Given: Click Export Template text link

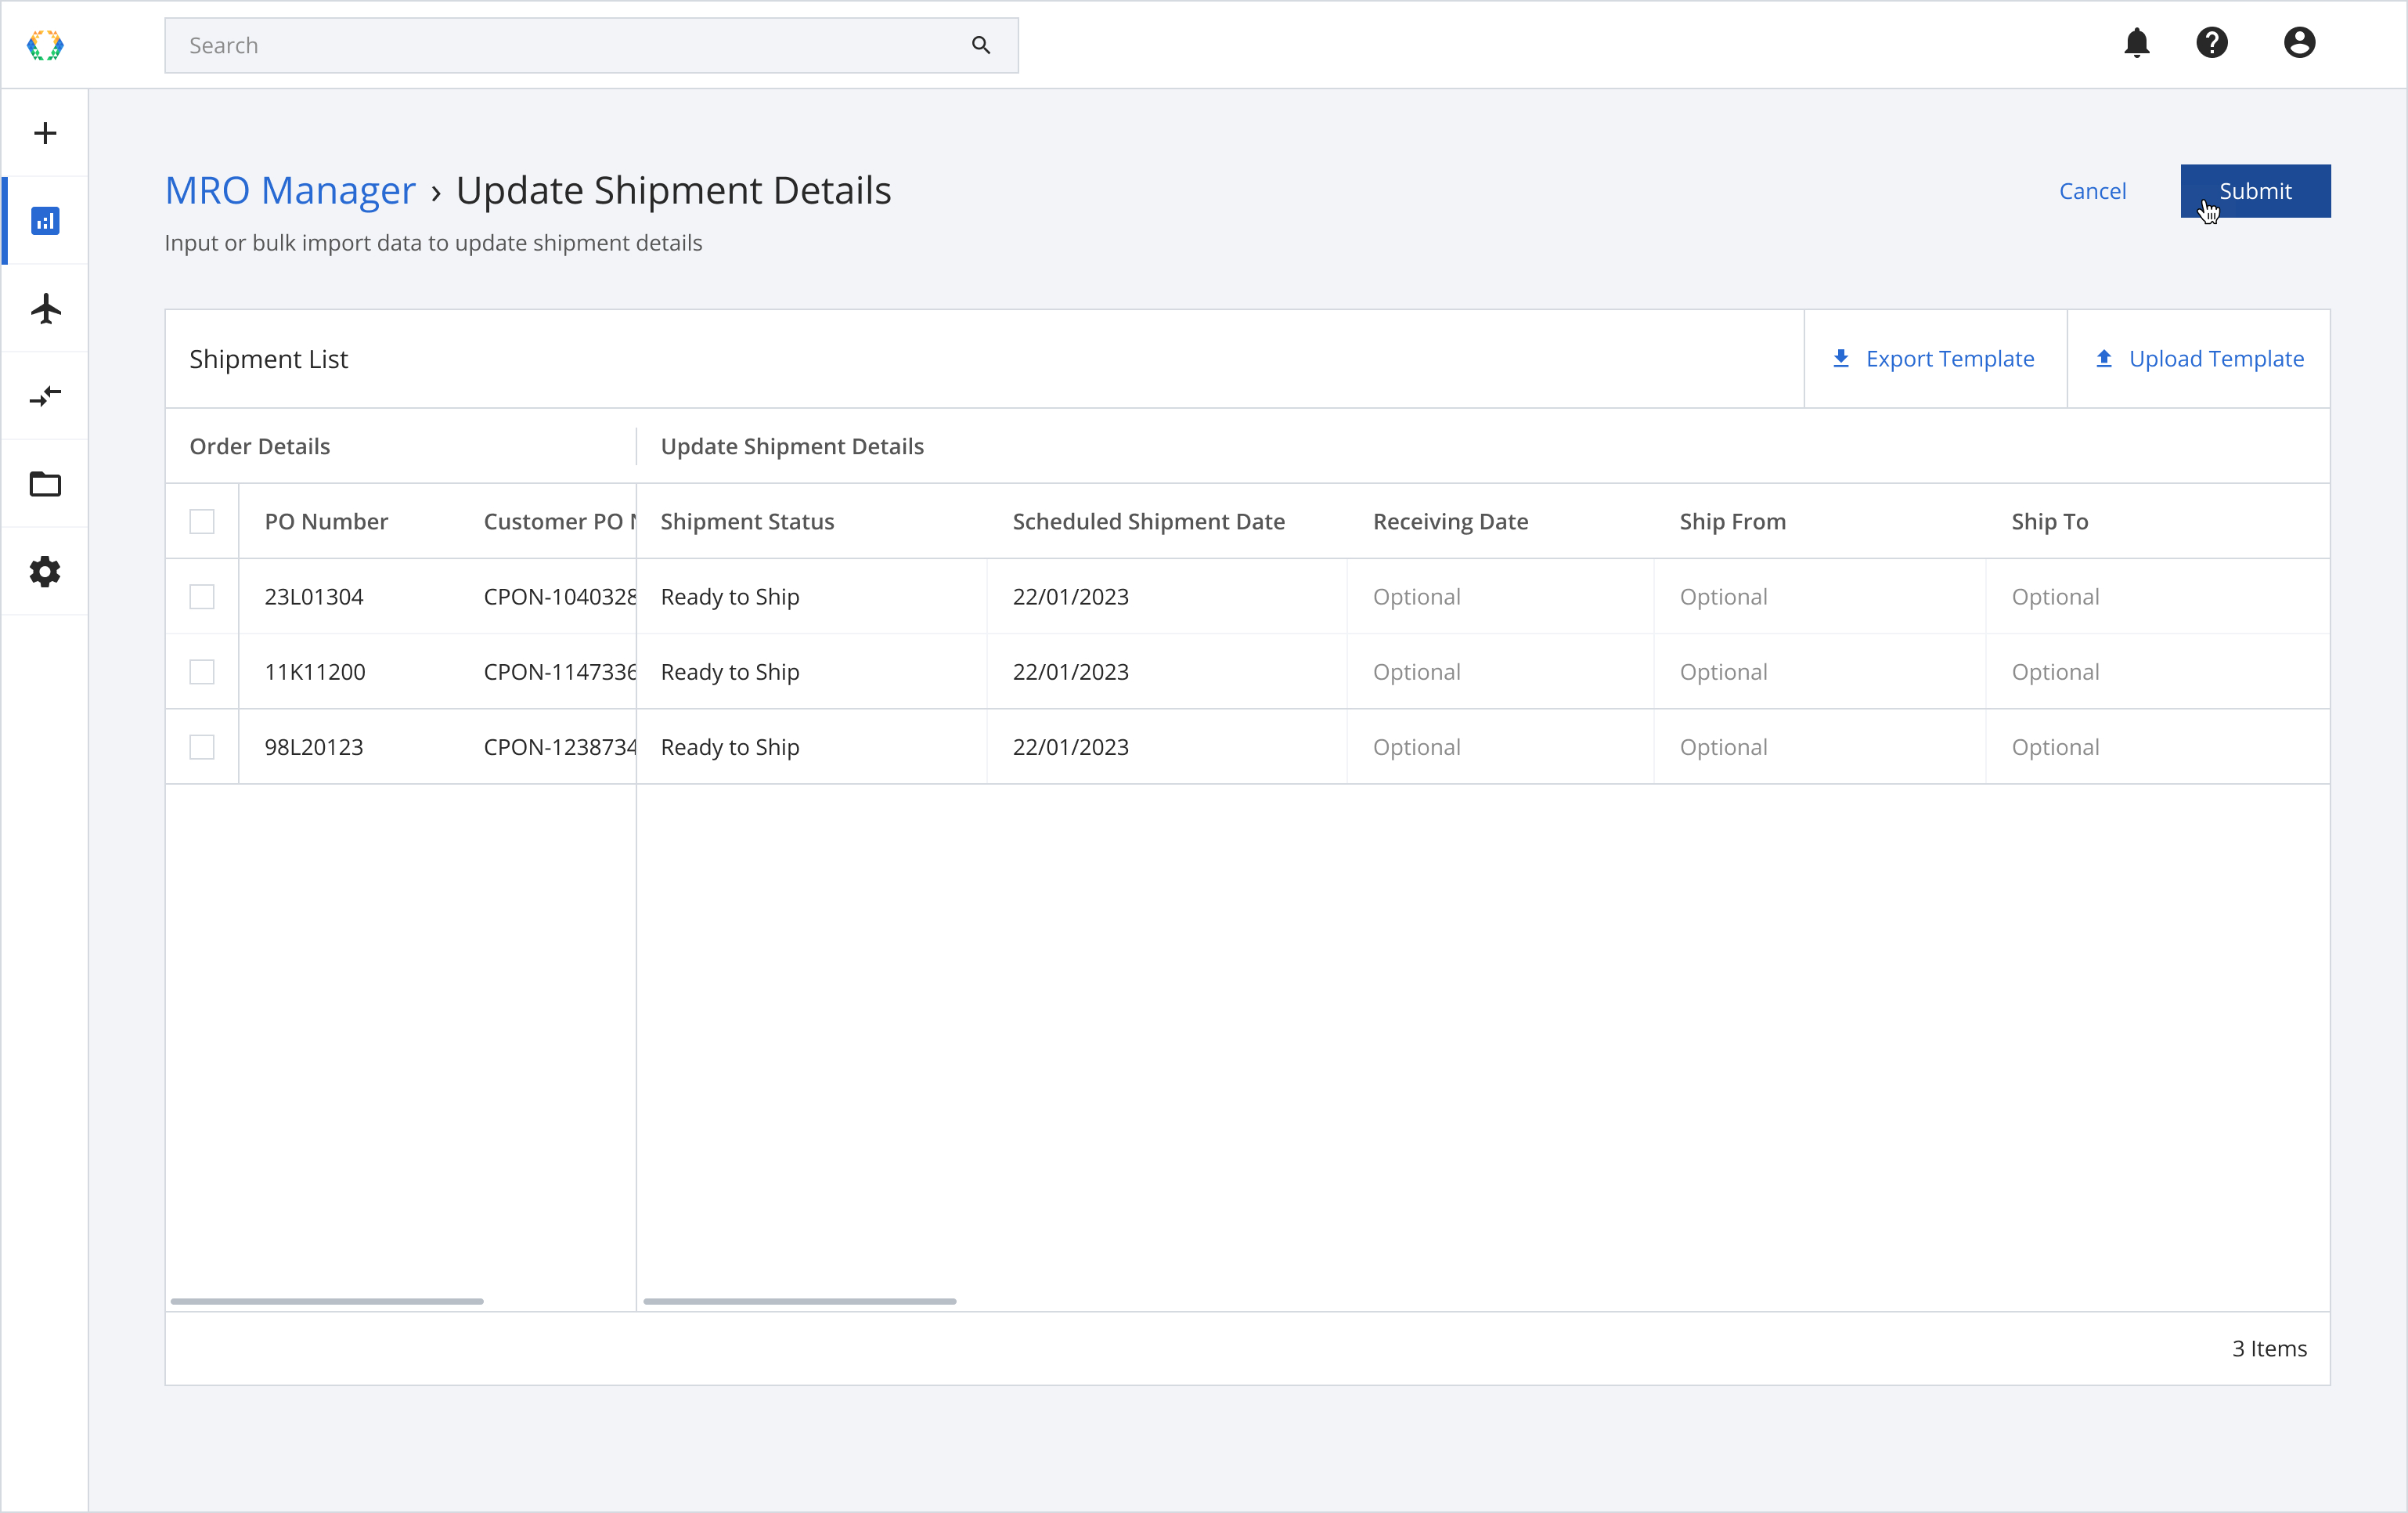Looking at the screenshot, I should tap(1949, 358).
